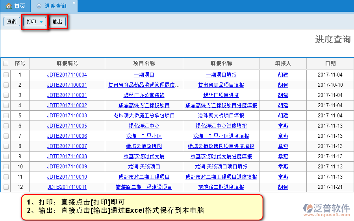Check the checkbox for row 6
The image size is (354, 221).
click(6, 126)
